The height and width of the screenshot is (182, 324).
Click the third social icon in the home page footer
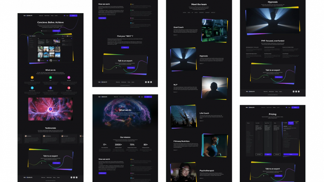tap(77, 178)
